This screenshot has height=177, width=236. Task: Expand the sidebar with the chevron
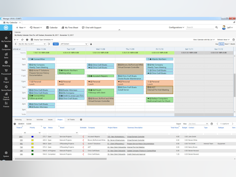click(10, 33)
